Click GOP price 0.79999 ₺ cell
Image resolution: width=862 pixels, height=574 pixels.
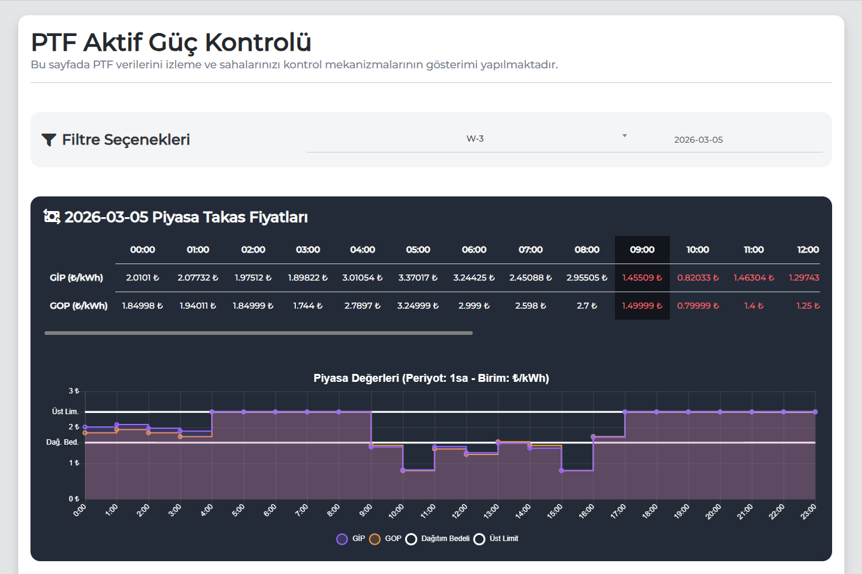click(697, 306)
